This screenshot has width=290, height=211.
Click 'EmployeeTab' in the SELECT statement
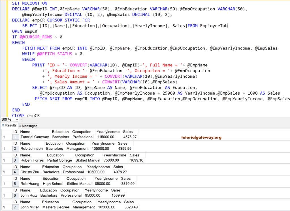pyautogui.click(x=214, y=26)
